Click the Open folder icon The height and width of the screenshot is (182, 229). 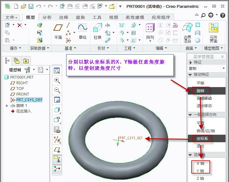coord(23,6)
